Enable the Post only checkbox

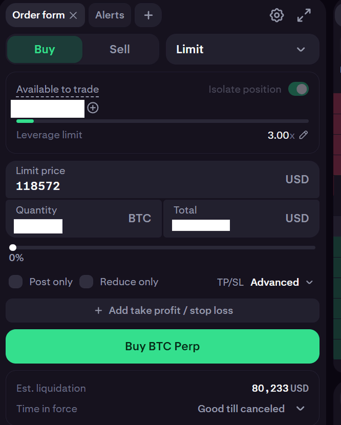tap(16, 282)
